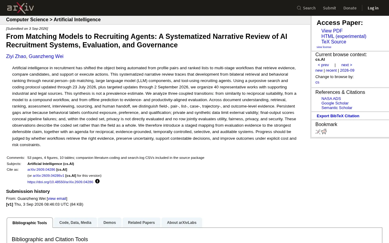Open arXiv:2609.04286 cite link

tap(41, 169)
